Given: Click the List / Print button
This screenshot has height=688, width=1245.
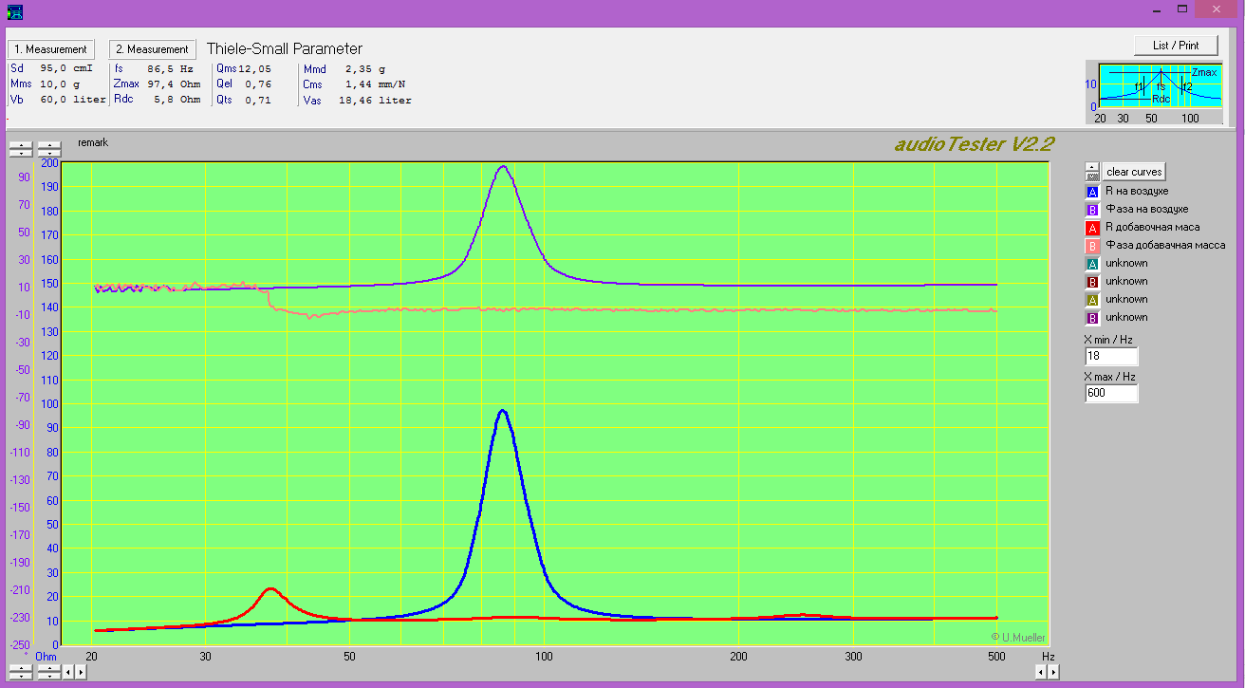Looking at the screenshot, I should pos(1175,46).
